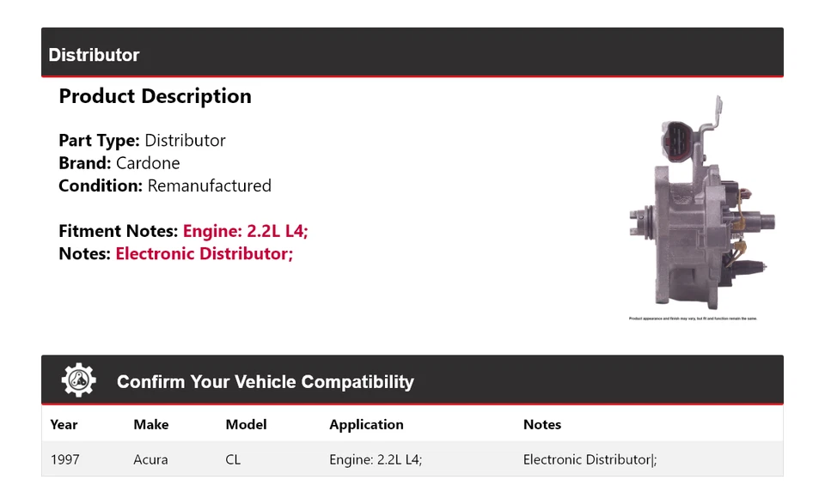Select the Engine: 2.2L L4 fitment note
This screenshot has height=504, width=825.
(245, 231)
